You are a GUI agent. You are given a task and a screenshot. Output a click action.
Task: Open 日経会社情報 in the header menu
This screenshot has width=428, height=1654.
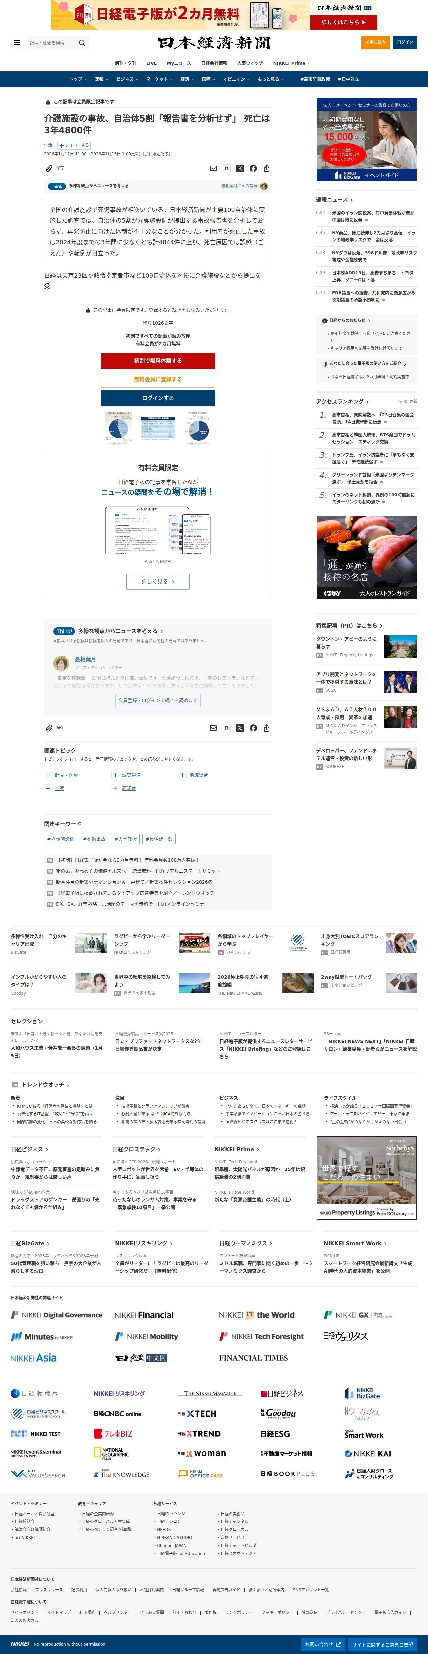coord(214,64)
